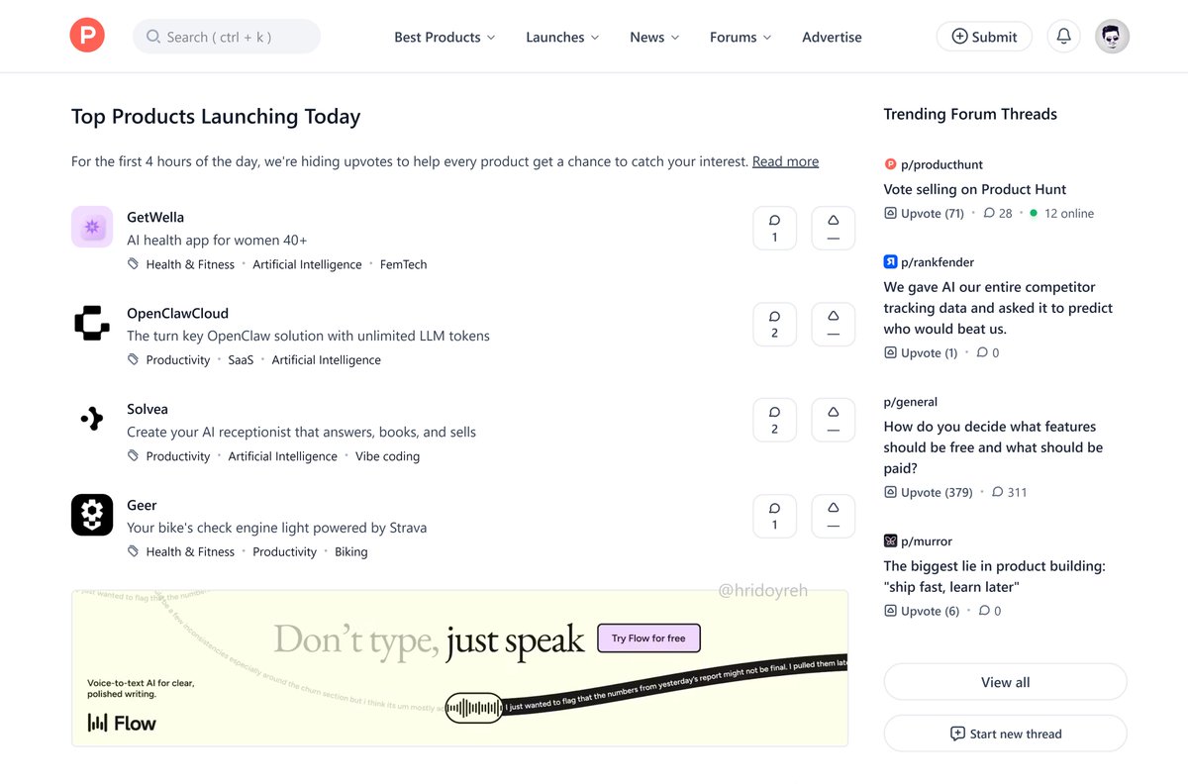Expand the Launches menu
This screenshot has height=784, width=1188.
pyautogui.click(x=562, y=37)
